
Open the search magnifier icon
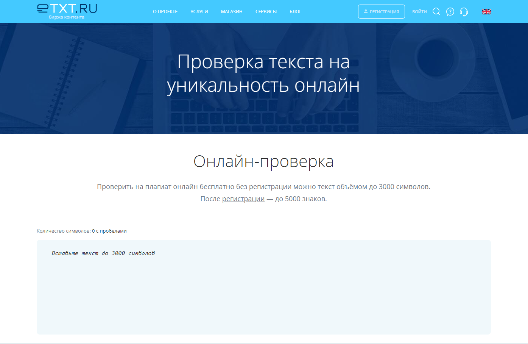(436, 12)
